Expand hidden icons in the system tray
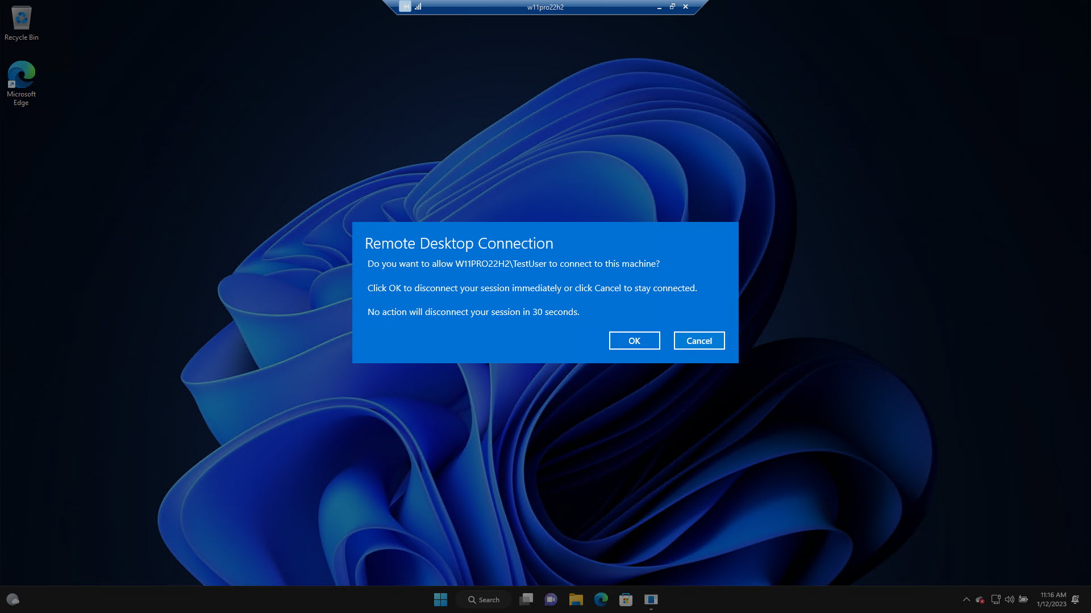 (966, 599)
